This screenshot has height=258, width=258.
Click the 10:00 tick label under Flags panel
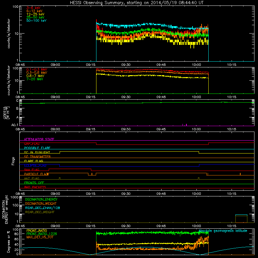[x=196, y=194]
